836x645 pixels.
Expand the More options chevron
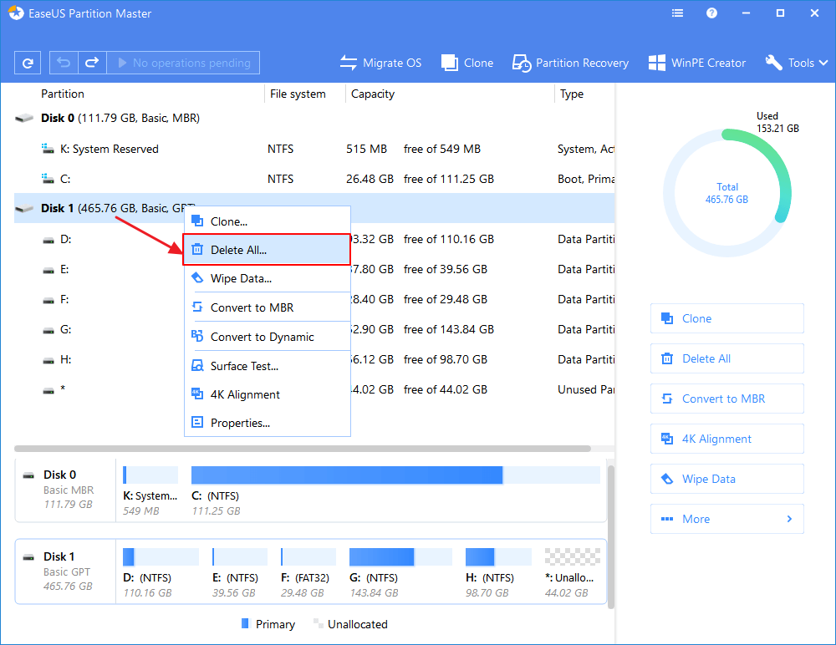pyautogui.click(x=790, y=519)
